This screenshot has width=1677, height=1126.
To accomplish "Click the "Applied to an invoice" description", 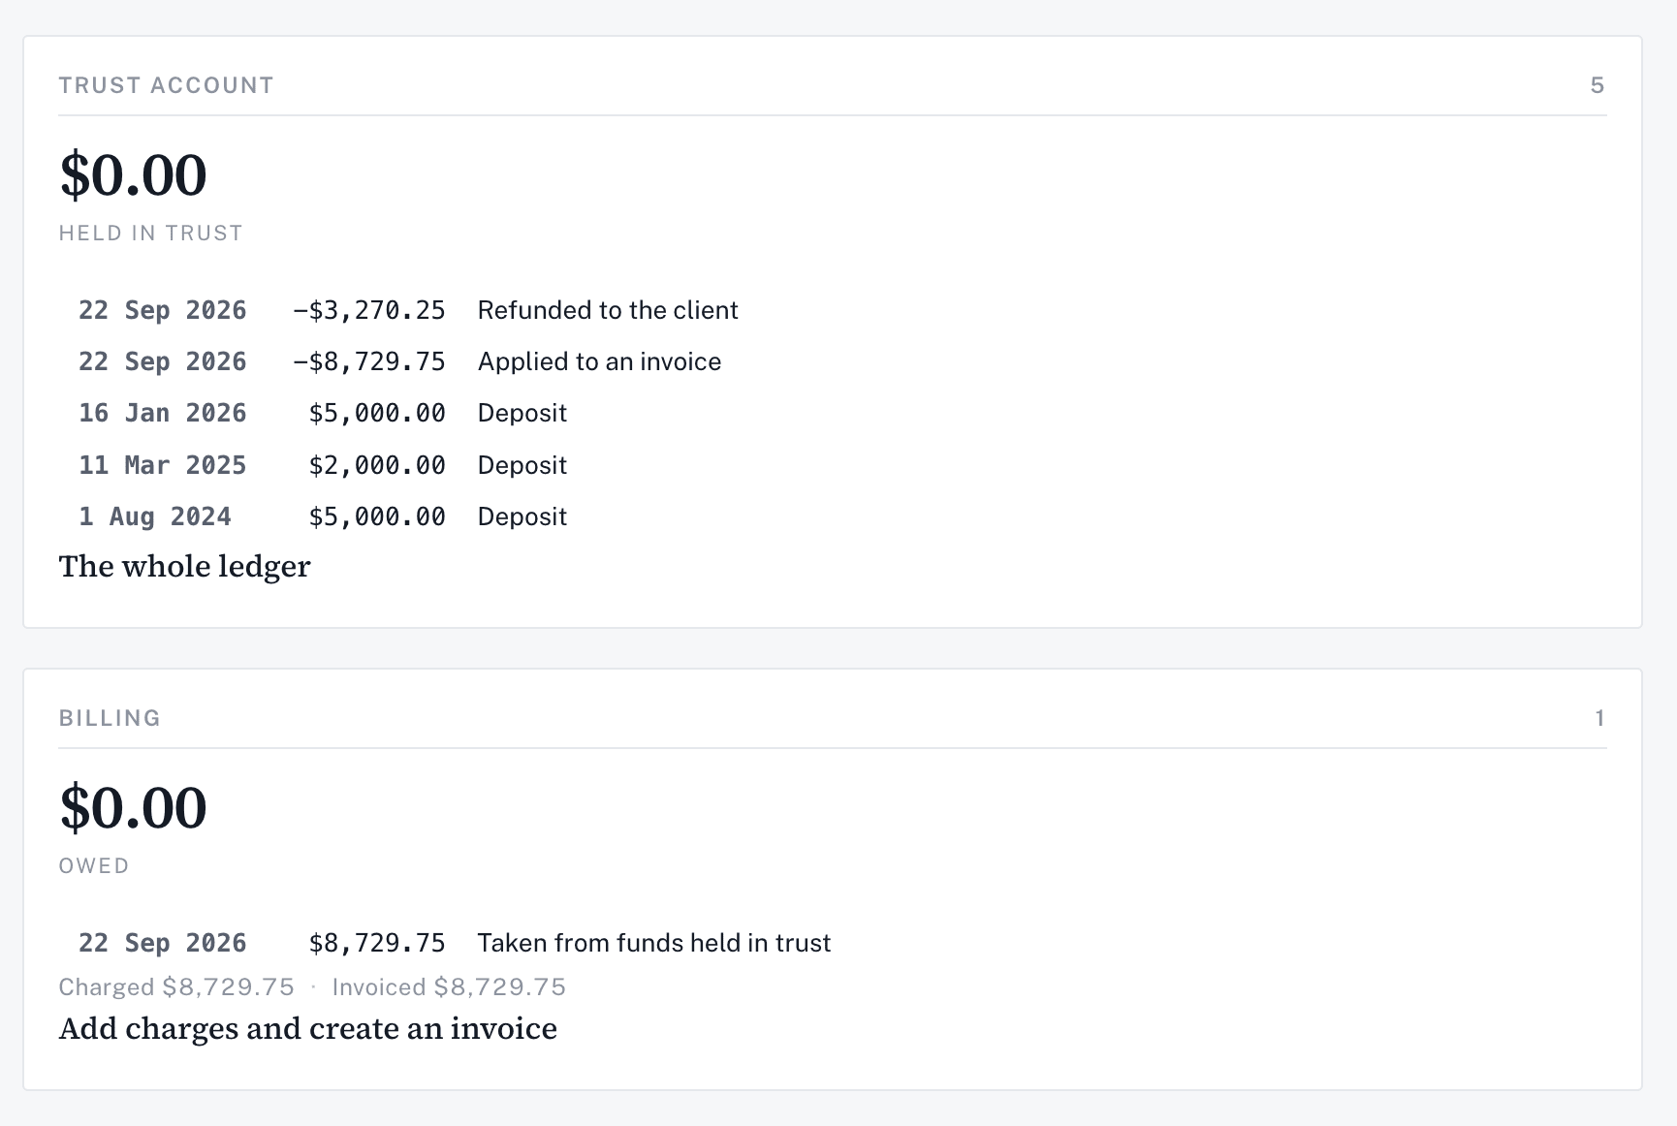I will coord(599,361).
